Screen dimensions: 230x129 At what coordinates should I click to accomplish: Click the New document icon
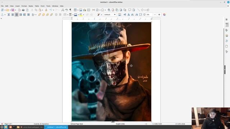pyautogui.click(x=2, y=10)
